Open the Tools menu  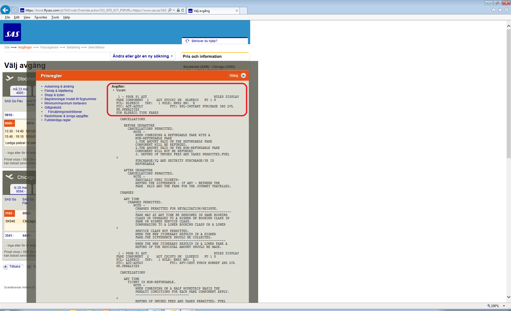pyautogui.click(x=55, y=17)
